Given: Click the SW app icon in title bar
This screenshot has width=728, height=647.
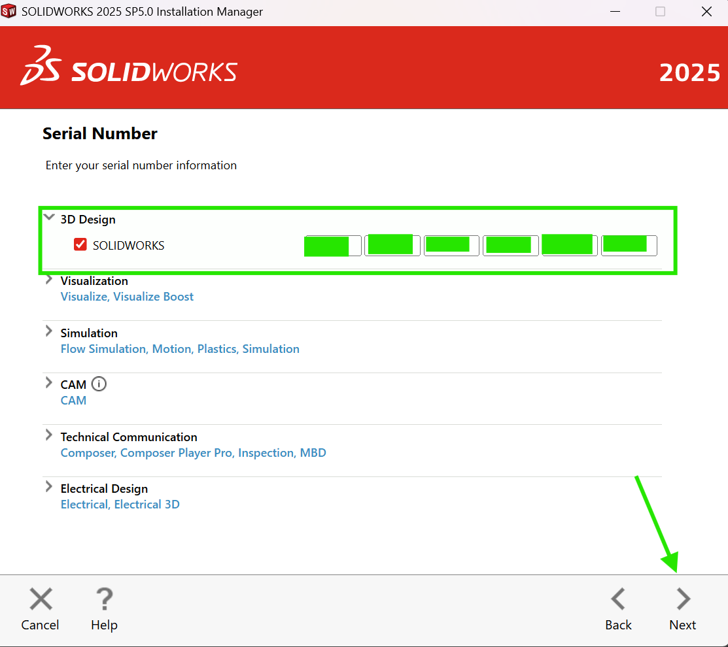Looking at the screenshot, I should 9,11.
